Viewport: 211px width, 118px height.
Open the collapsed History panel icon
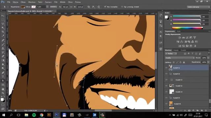(x=161, y=15)
